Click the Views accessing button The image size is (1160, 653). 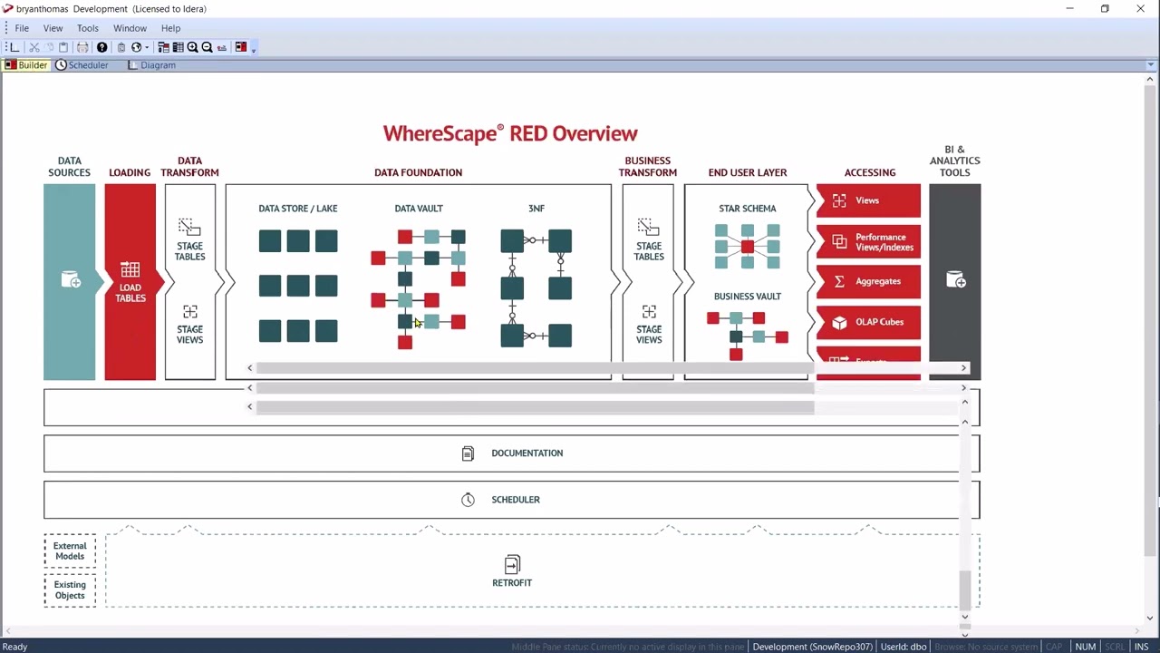point(868,200)
